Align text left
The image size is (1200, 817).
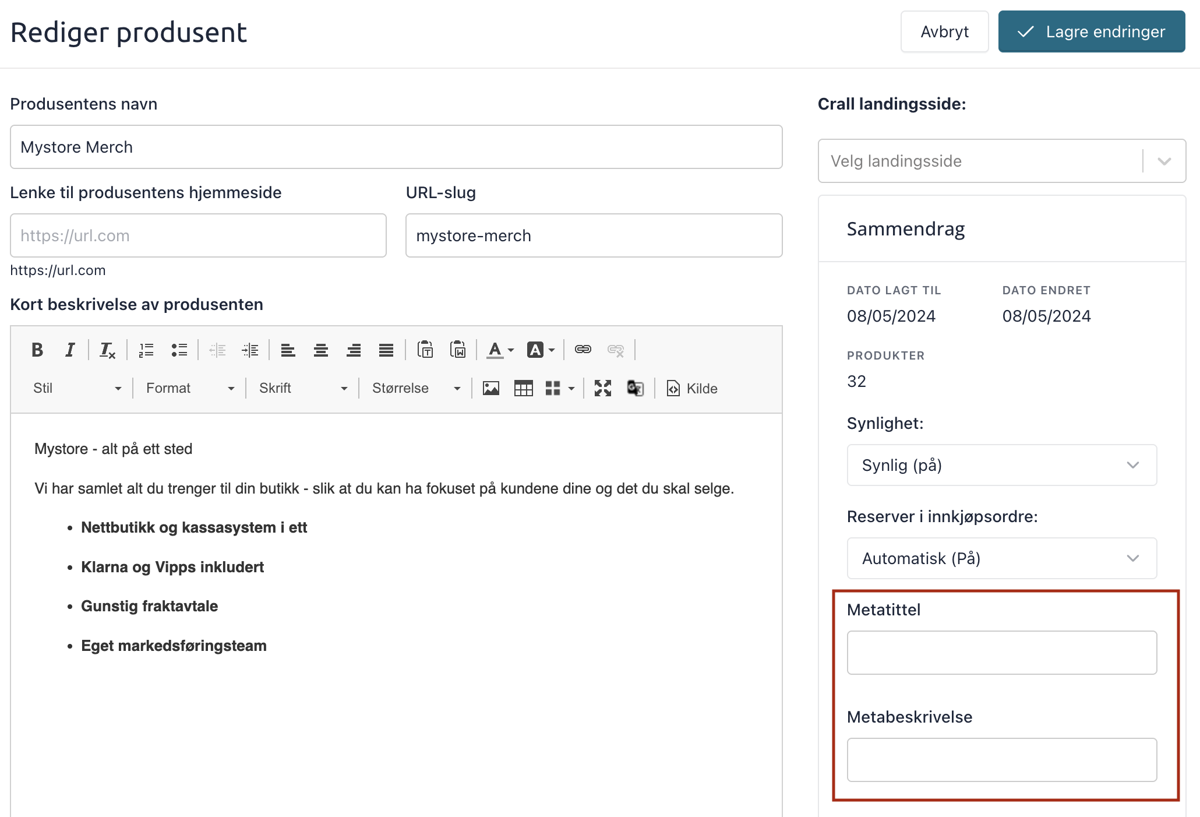[x=288, y=350]
